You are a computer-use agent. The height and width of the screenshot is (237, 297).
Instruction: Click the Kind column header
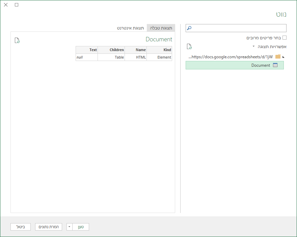point(159,50)
